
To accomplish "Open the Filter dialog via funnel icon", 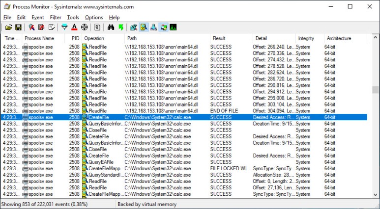I will coord(64,27).
